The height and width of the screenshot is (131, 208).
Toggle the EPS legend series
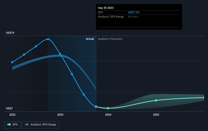coord(12,125)
